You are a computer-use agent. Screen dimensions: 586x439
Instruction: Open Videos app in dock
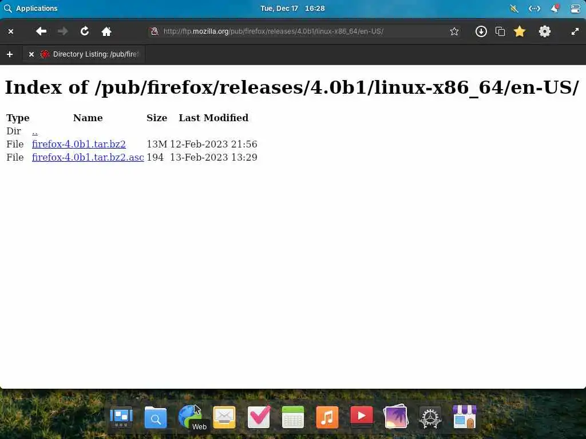[362, 416]
